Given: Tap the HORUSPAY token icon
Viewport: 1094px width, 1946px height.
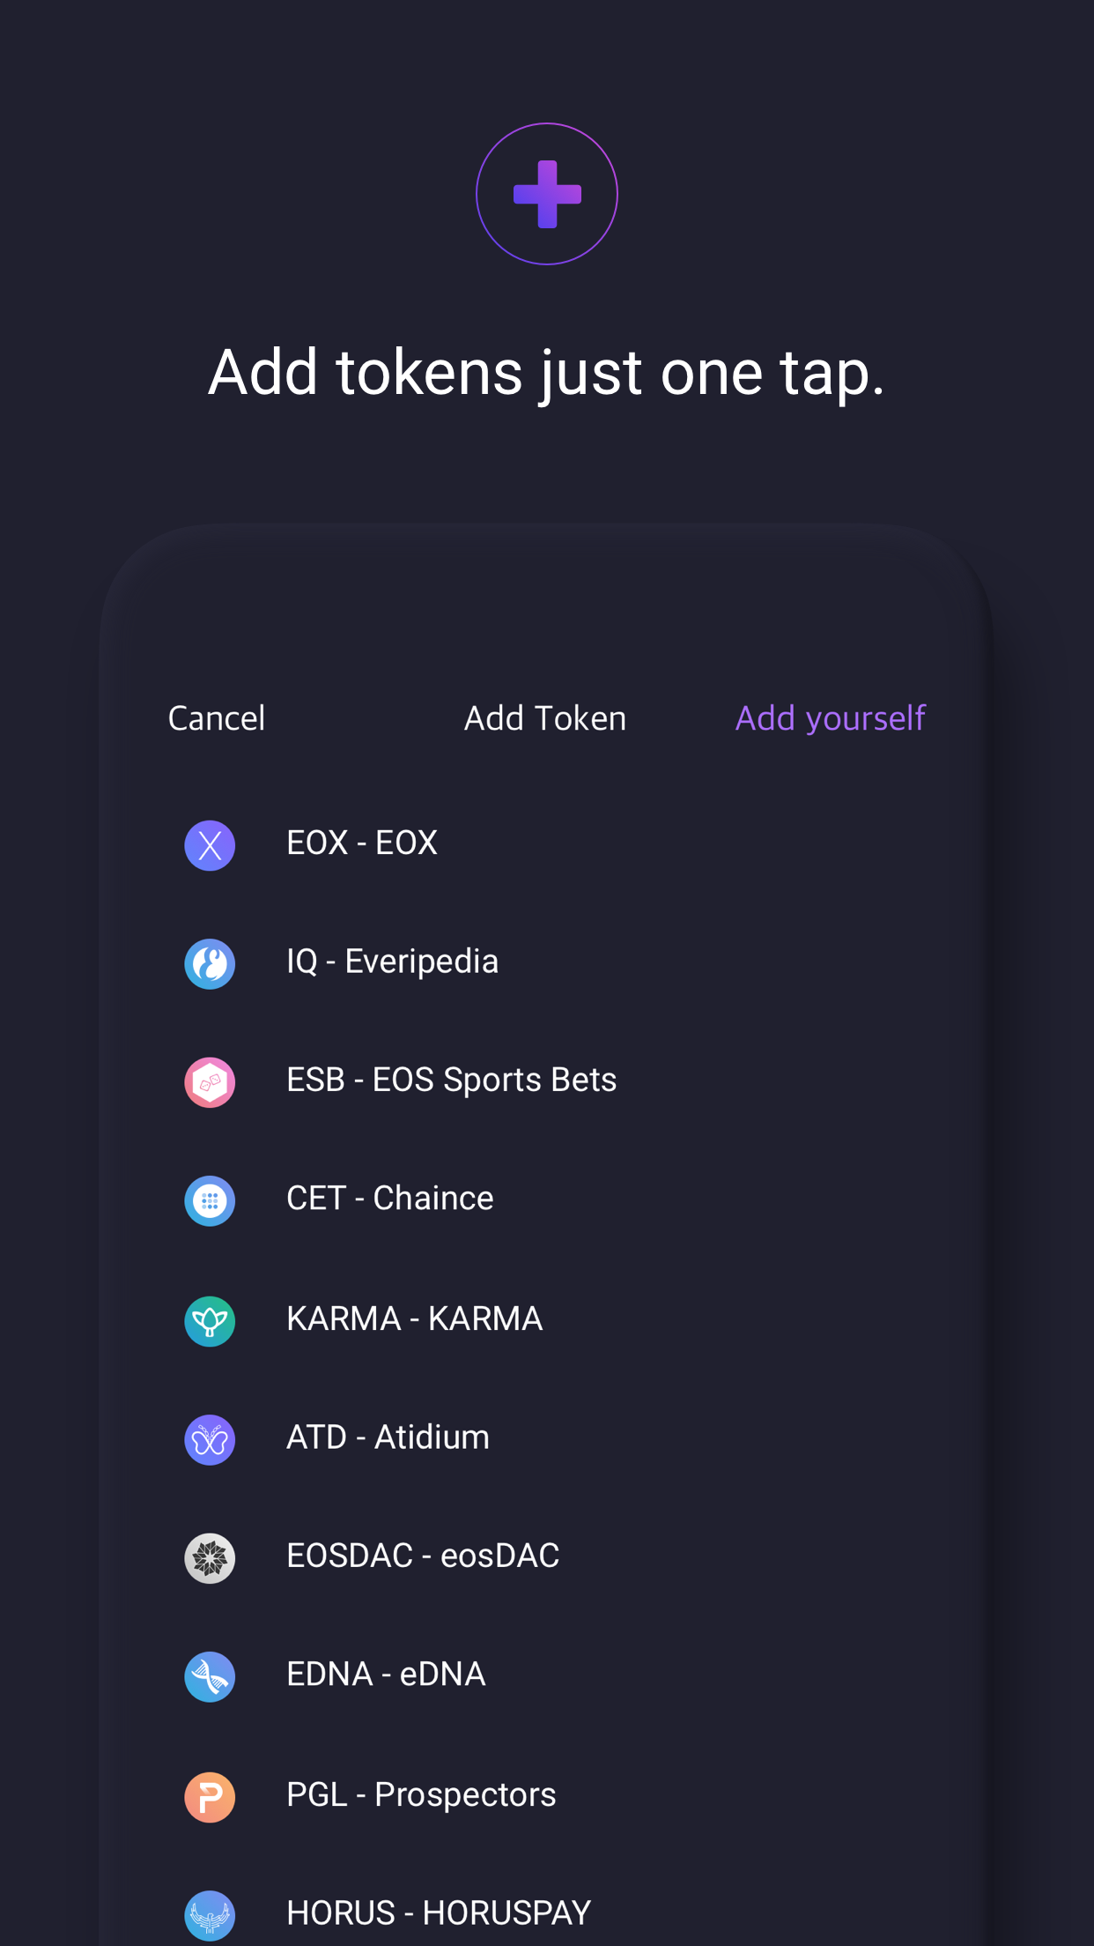Looking at the screenshot, I should 210,1915.
